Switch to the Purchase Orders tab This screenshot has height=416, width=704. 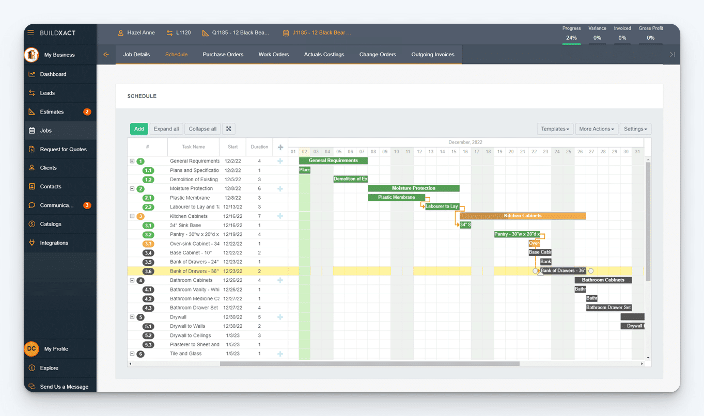click(223, 54)
